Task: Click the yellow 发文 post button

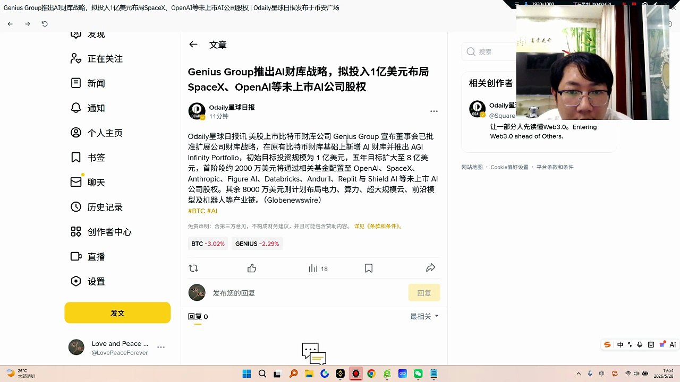Action: click(117, 313)
